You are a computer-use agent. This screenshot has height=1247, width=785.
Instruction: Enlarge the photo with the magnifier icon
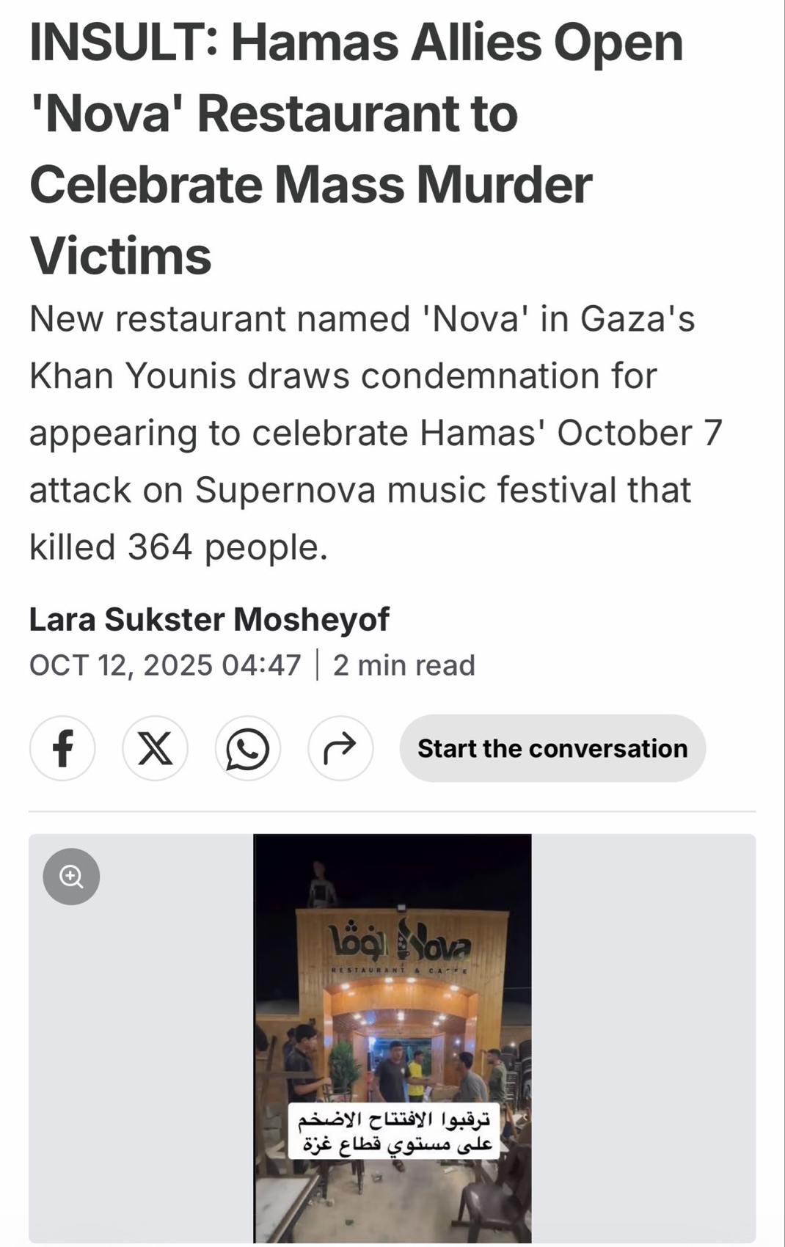pos(71,877)
